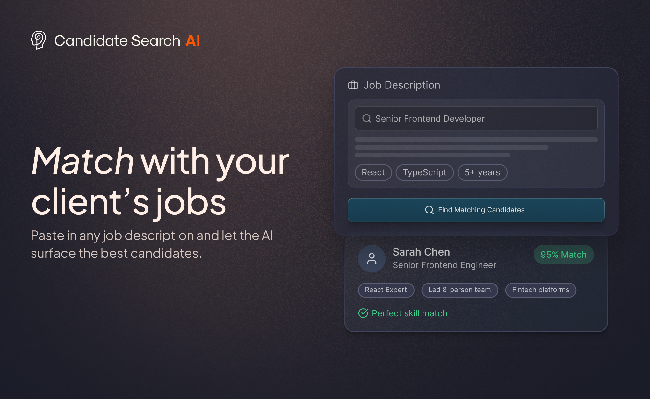Click the orange AI logo text
Viewport: 650px width, 399px height.
(x=193, y=41)
